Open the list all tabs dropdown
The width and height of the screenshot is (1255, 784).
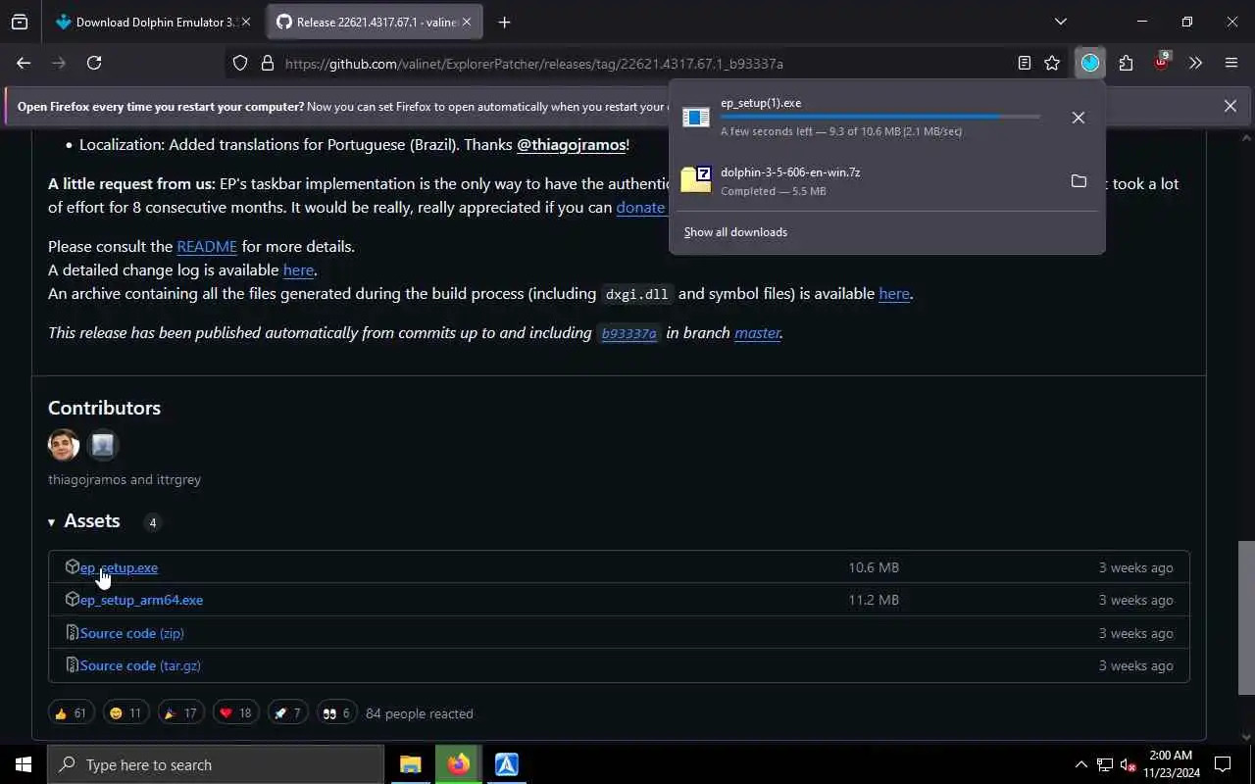[x=1060, y=22]
